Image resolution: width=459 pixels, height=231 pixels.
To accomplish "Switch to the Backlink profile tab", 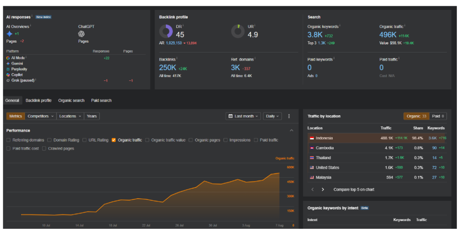I will tap(39, 100).
